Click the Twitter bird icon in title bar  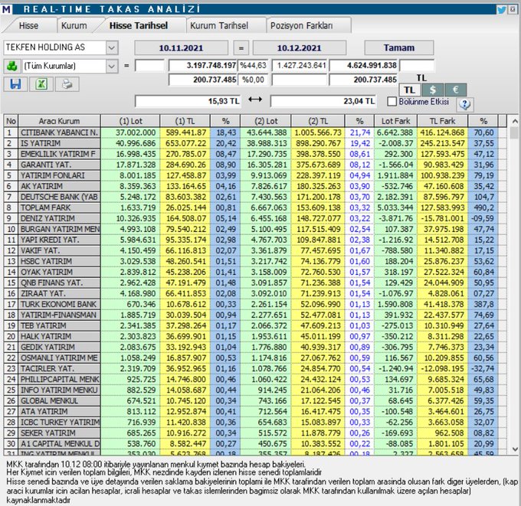click(x=501, y=9)
